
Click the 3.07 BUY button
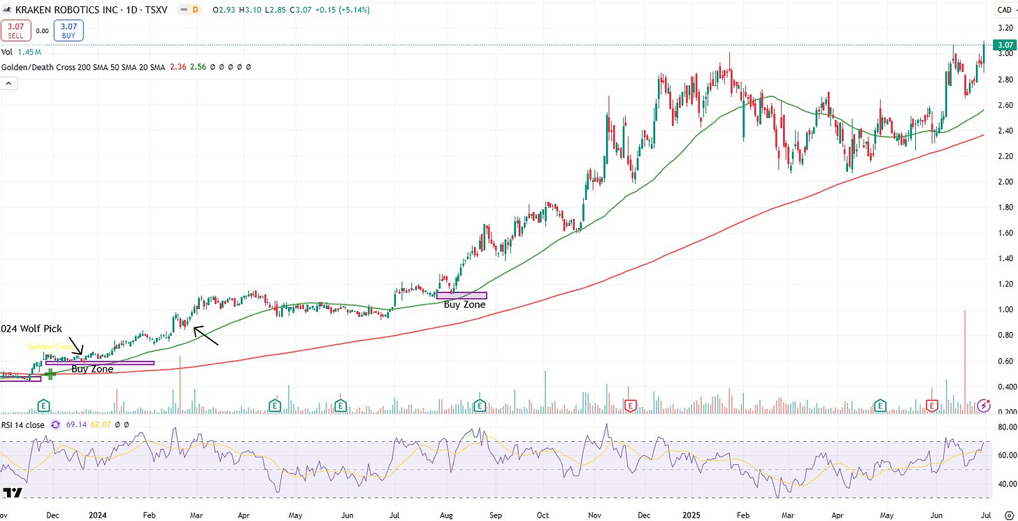pos(69,31)
